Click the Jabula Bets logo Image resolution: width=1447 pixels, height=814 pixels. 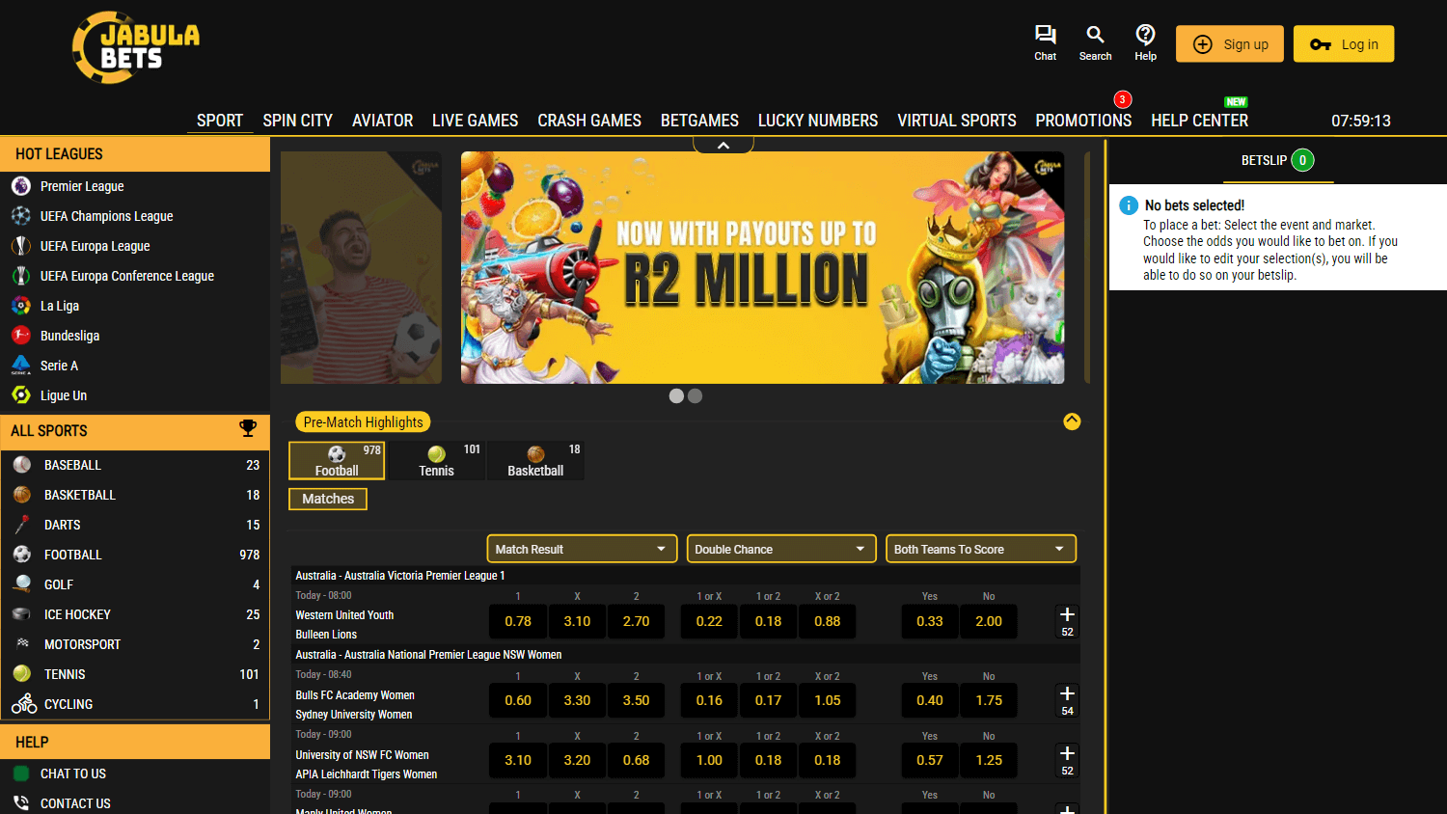[x=136, y=47]
